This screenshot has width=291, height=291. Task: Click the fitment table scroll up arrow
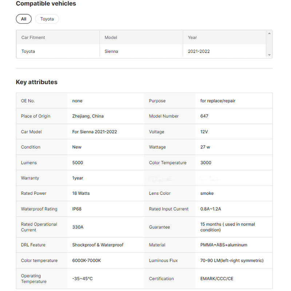(269, 33)
